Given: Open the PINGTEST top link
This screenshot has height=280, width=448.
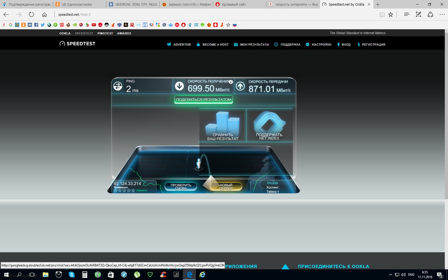Looking at the screenshot, I should pyautogui.click(x=105, y=33).
